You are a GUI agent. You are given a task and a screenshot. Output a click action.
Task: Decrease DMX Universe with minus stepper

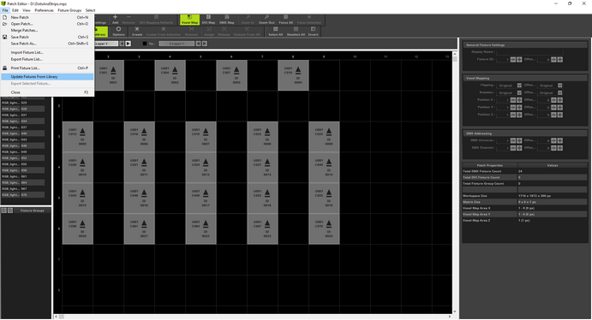pyautogui.click(x=513, y=140)
